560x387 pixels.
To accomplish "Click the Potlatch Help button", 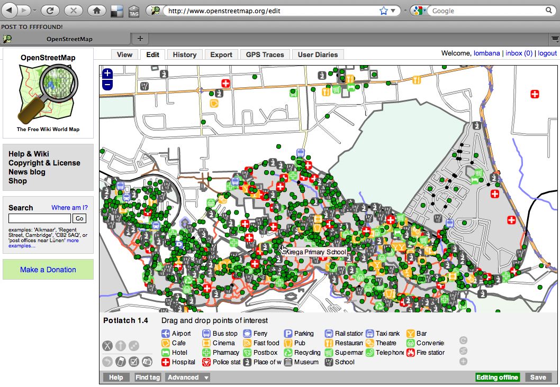I will (116, 377).
